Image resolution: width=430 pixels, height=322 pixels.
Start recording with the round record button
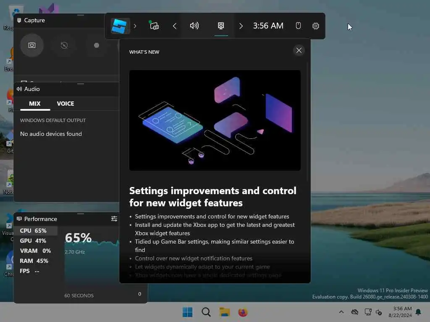(x=96, y=45)
